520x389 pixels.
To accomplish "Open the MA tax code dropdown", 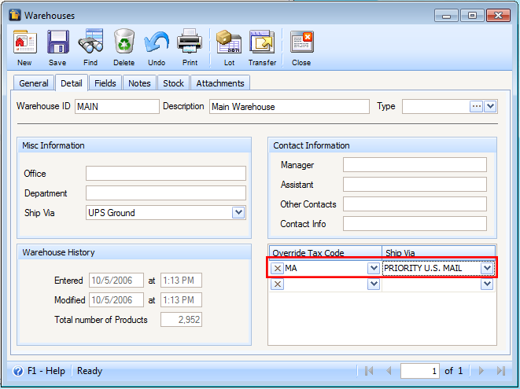I will (x=374, y=269).
